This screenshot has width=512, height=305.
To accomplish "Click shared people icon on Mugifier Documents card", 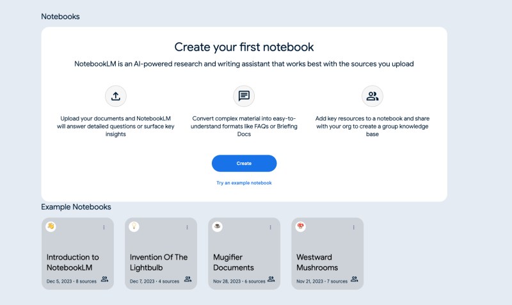I will (271, 279).
